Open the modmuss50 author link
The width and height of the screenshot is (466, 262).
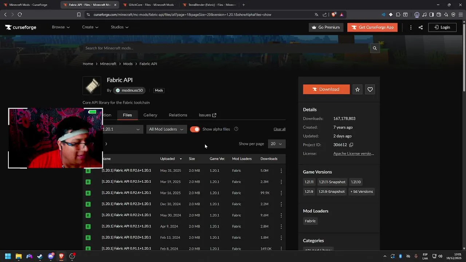pos(129,90)
